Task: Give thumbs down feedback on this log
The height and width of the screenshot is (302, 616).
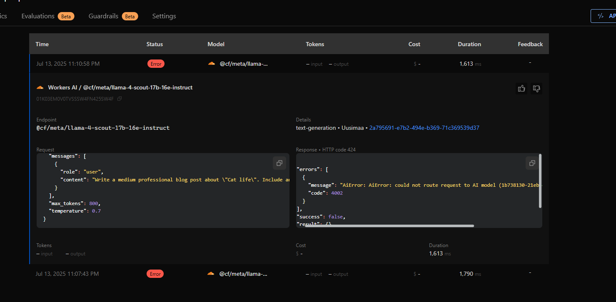Action: [x=536, y=88]
